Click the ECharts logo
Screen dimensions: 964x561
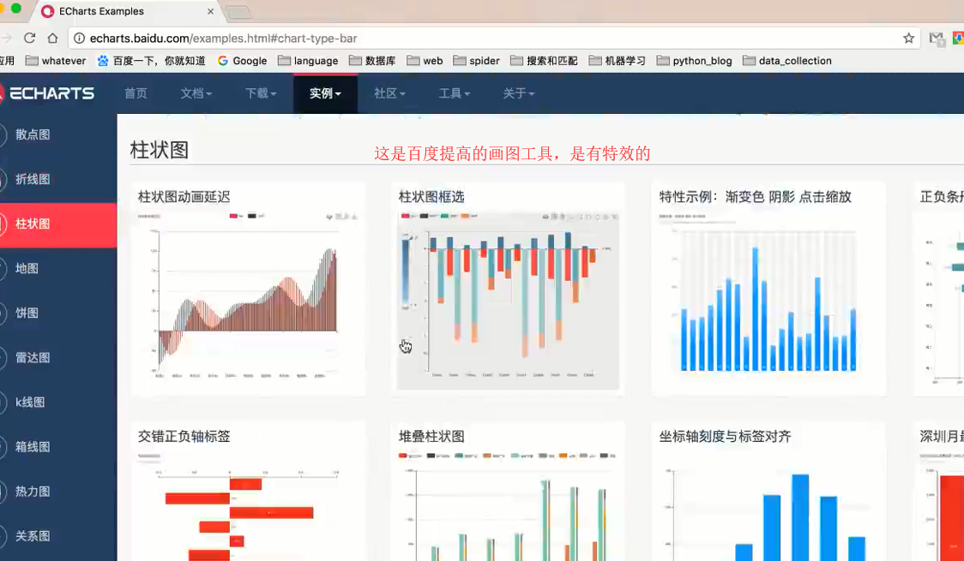point(47,93)
